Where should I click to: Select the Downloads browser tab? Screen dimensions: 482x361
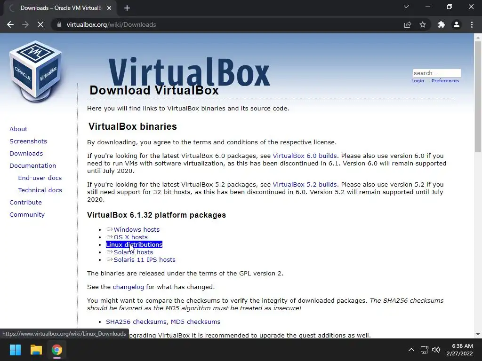60,8
